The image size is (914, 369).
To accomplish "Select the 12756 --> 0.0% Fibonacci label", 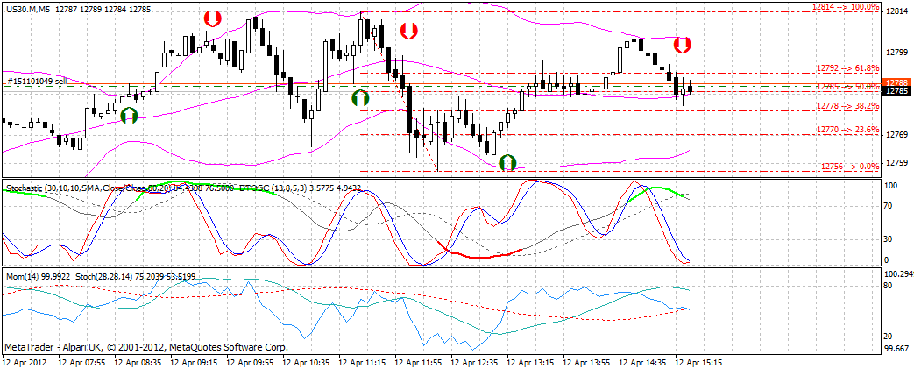I will [x=849, y=167].
